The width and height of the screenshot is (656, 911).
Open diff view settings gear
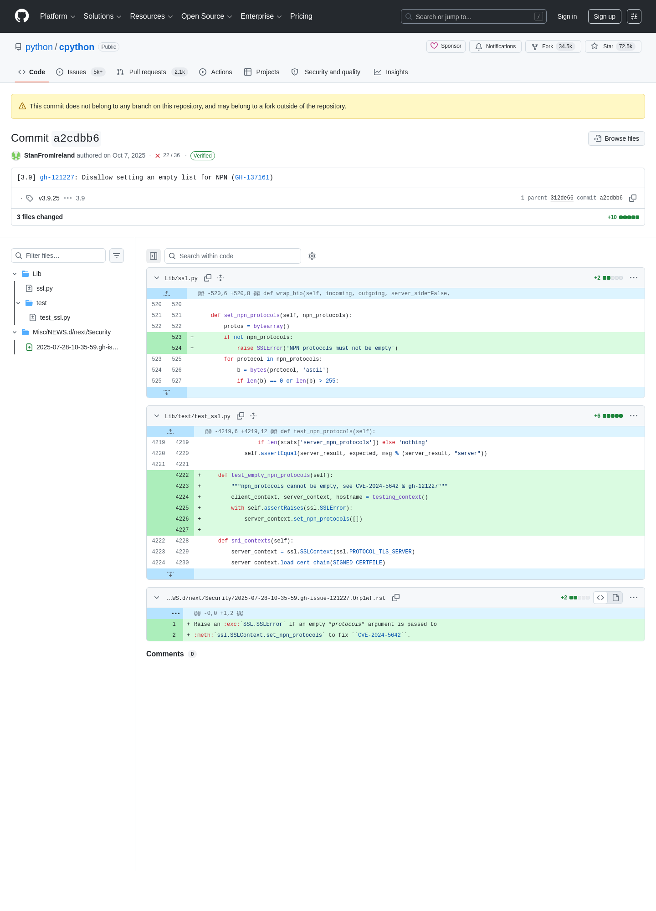click(x=312, y=256)
